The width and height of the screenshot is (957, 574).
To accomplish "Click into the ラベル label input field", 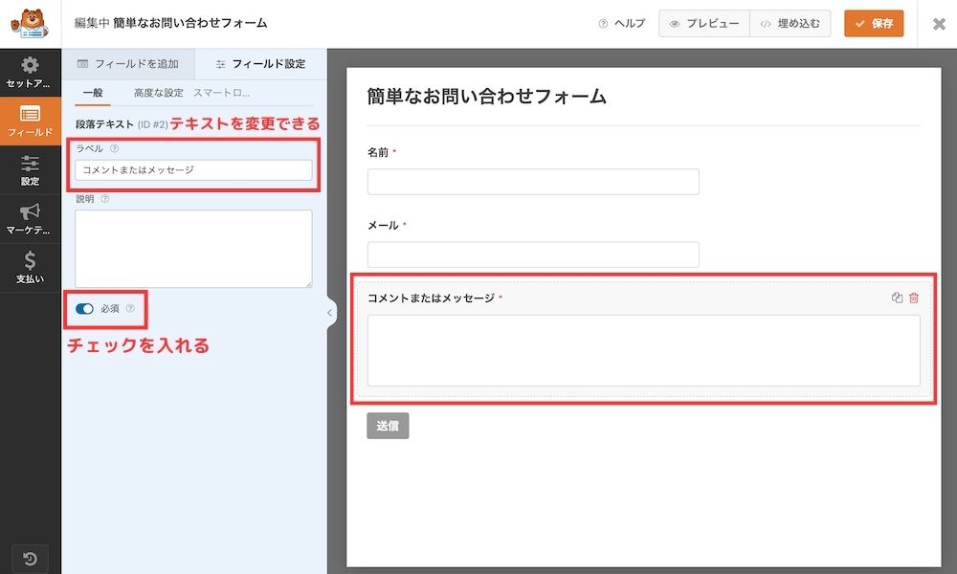I will pos(193,170).
